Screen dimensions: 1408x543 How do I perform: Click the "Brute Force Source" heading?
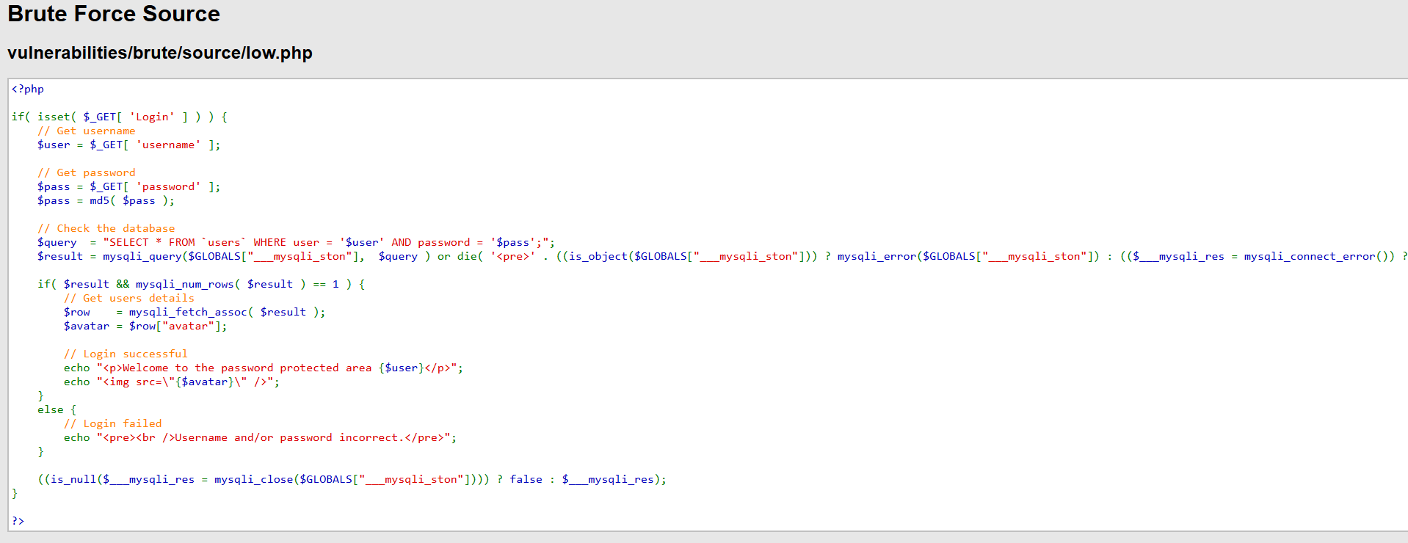pyautogui.click(x=114, y=14)
